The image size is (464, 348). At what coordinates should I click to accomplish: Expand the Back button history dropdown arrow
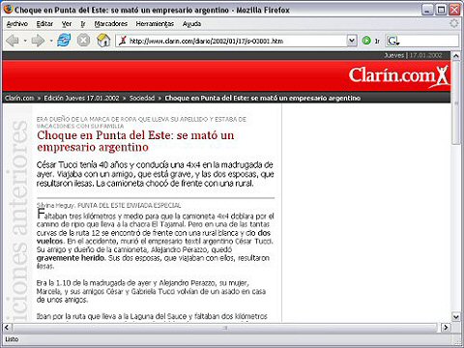click(25, 41)
